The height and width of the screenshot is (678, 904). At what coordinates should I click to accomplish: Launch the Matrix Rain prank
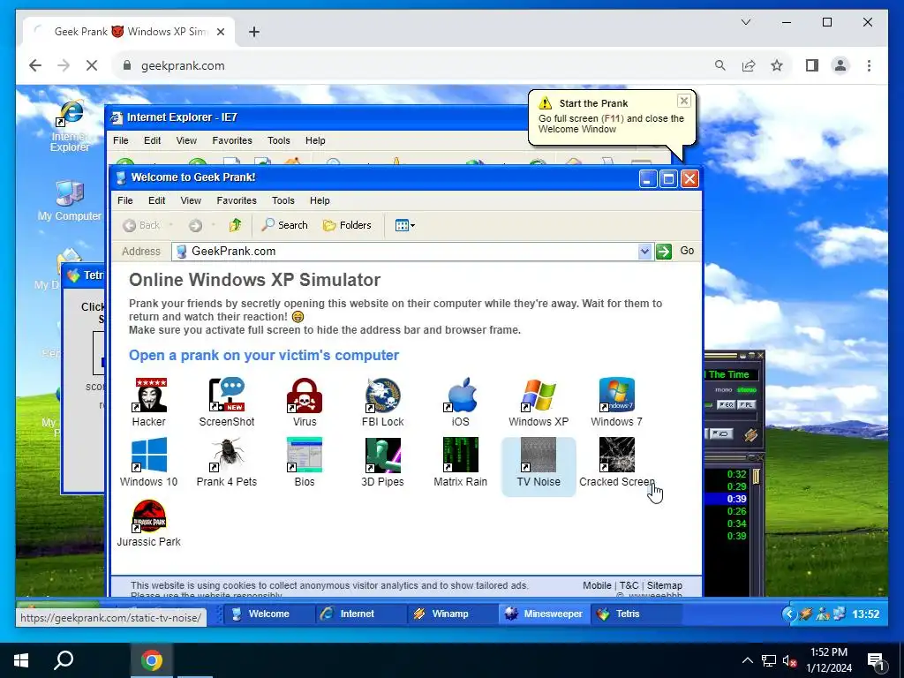point(461,463)
